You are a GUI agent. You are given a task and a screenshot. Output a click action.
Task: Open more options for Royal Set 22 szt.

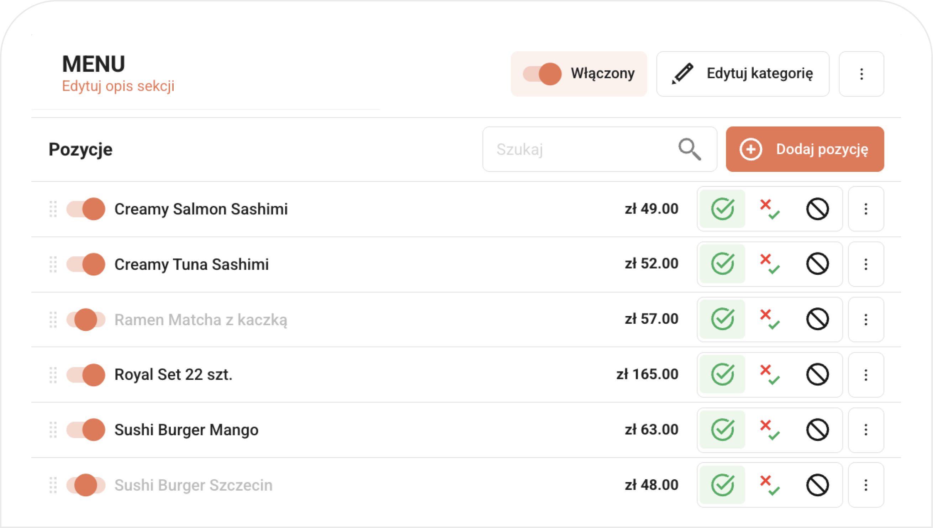tap(866, 375)
